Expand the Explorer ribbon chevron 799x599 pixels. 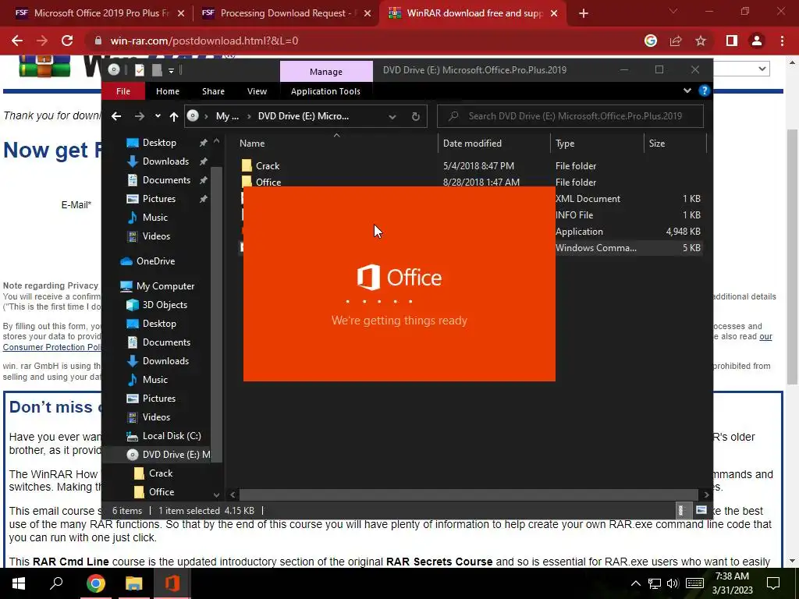click(687, 90)
